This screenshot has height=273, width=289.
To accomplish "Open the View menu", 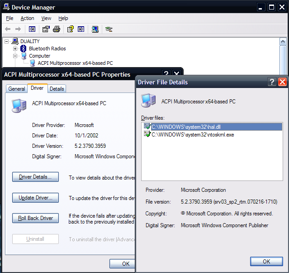I will (x=46, y=18).
